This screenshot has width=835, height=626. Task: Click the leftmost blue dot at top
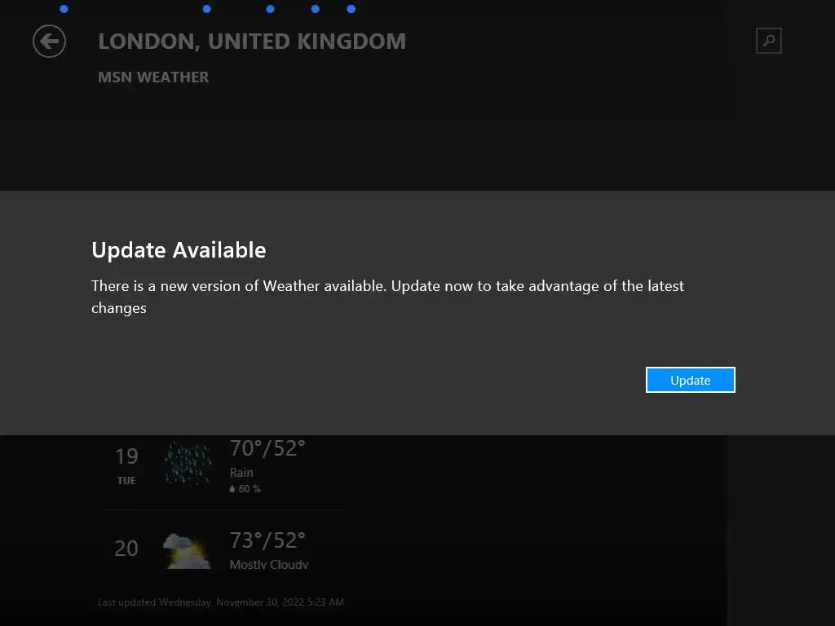click(x=64, y=8)
